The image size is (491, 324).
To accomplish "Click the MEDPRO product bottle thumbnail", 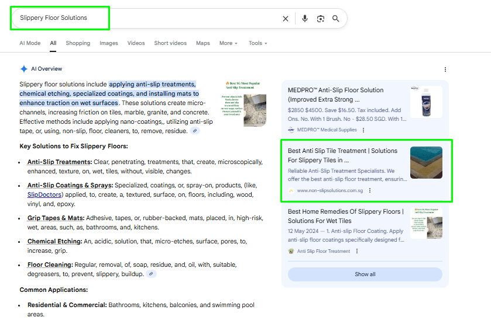I will coord(426,102).
